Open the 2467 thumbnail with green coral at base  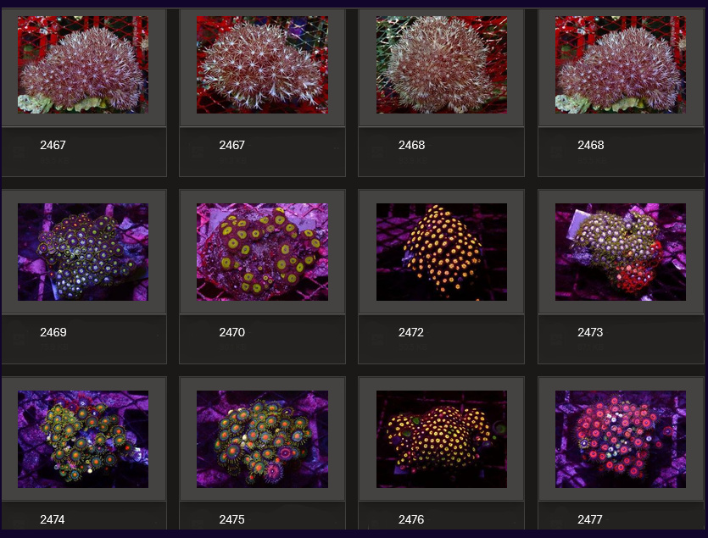click(83, 64)
